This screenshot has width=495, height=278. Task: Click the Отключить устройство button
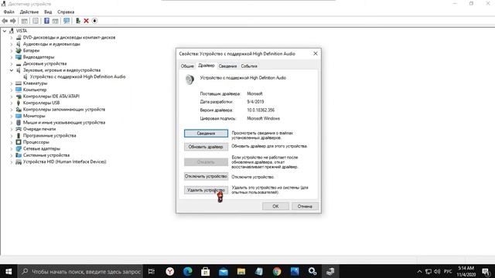(x=206, y=176)
